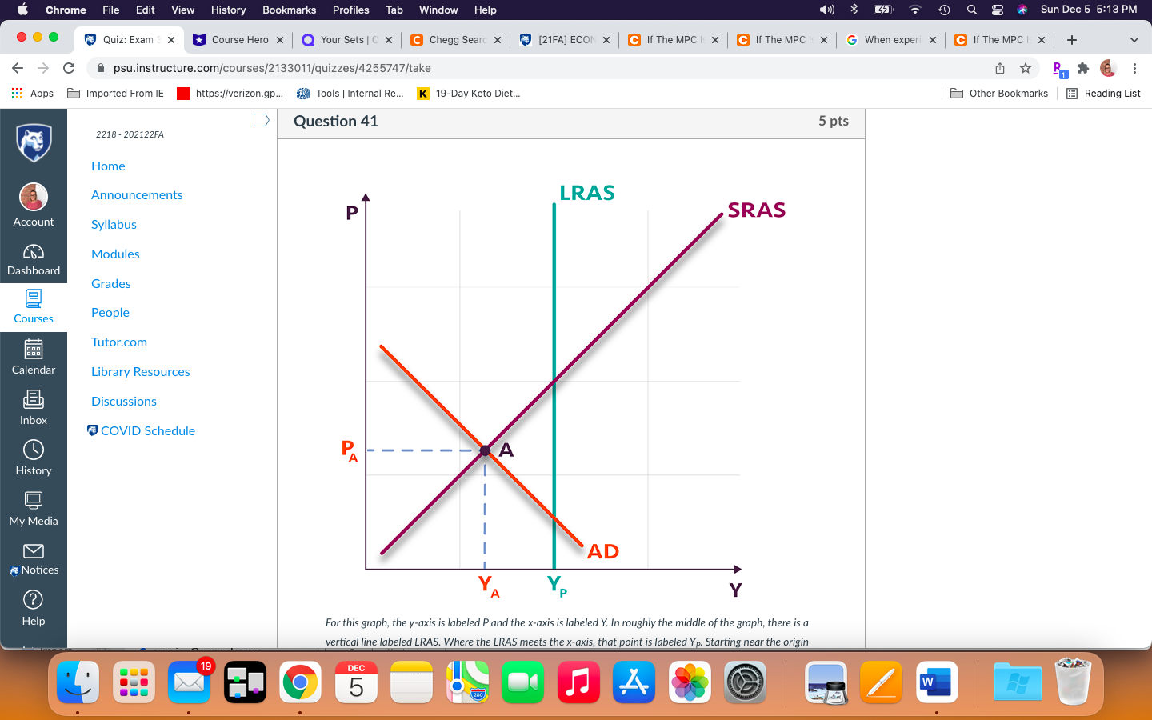Open the Profiles menu
This screenshot has height=720, width=1152.
(x=350, y=10)
